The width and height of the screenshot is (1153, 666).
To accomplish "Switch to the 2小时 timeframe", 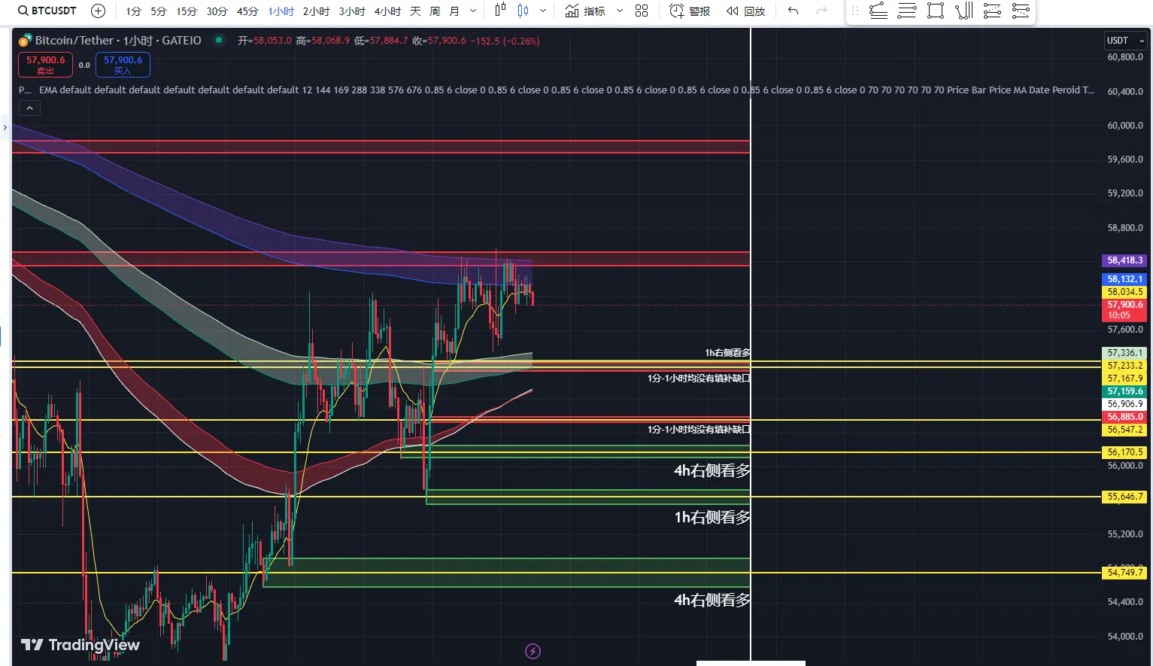I will pos(316,11).
